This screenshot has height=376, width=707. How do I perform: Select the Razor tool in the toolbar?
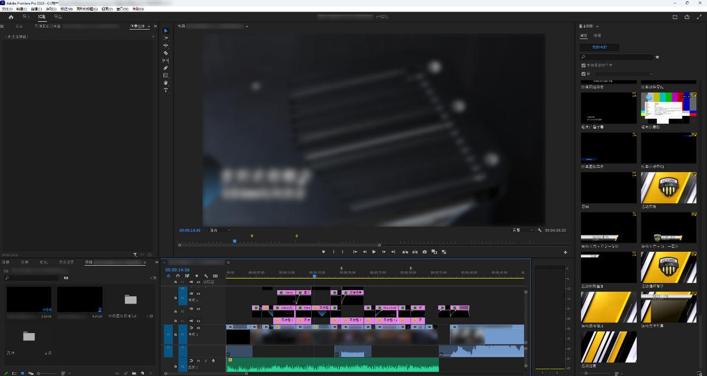166,53
